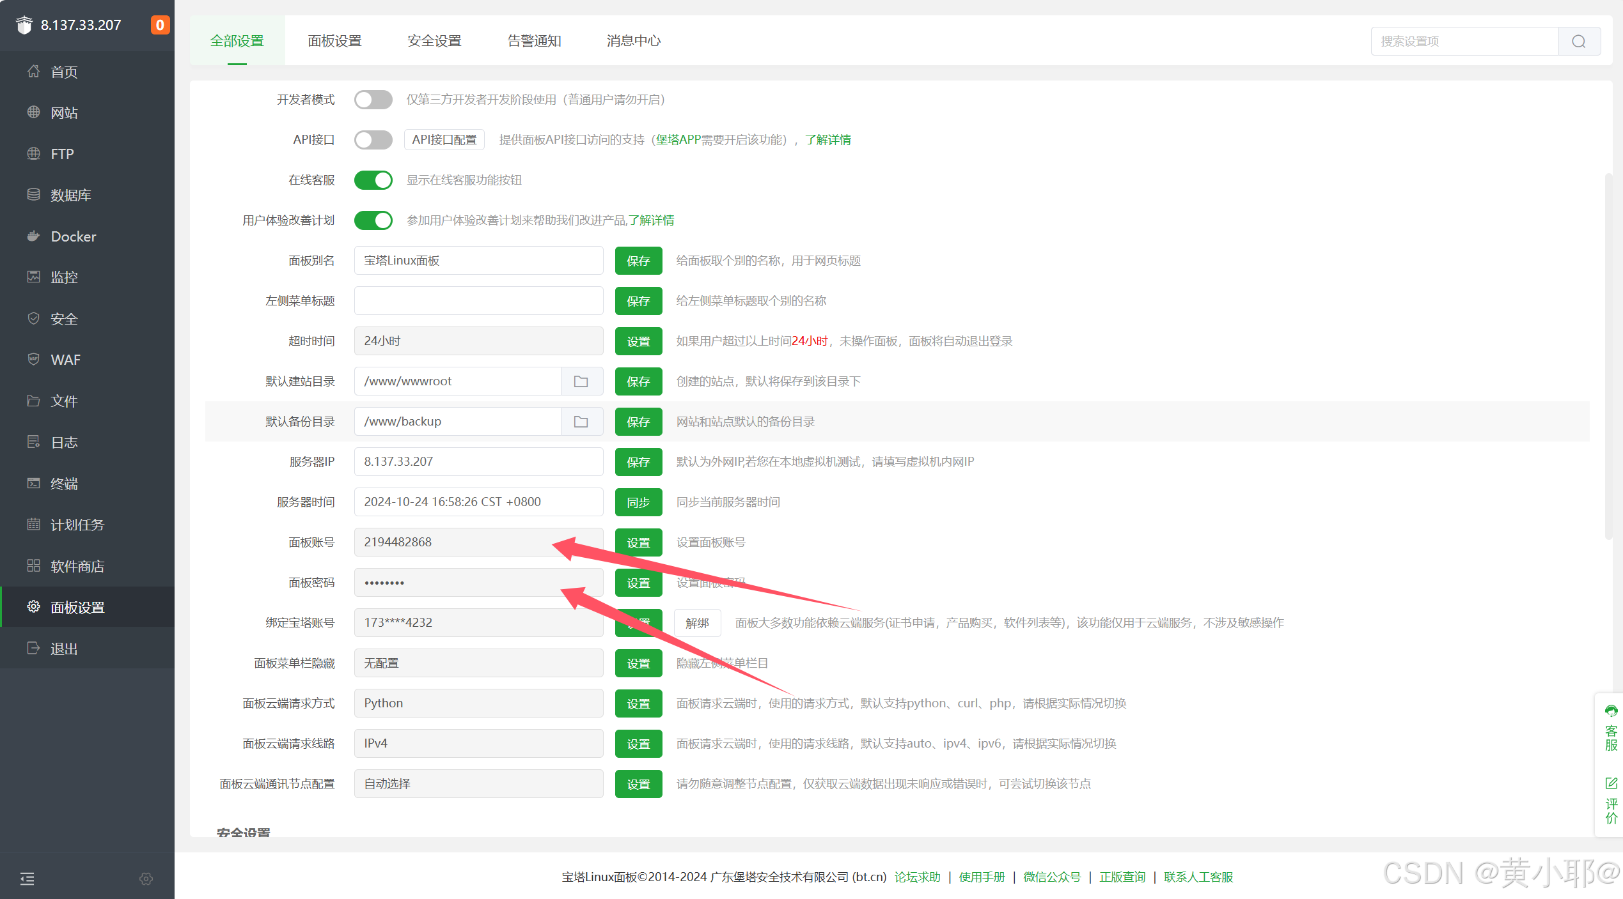The image size is (1623, 899).
Task: Disable online customer service toggle
Action: click(373, 180)
